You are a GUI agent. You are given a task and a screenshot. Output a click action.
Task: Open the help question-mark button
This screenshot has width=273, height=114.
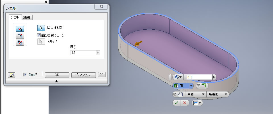click(12, 75)
